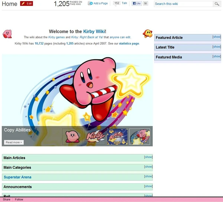
Task: Click the pink Kirby icon beside the welcome text
Action: [x=7, y=34]
